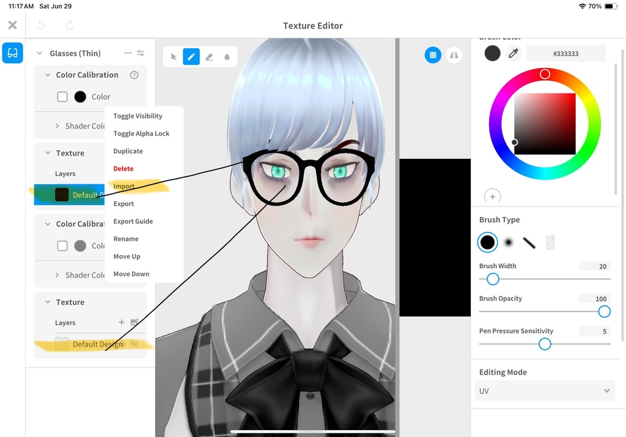
Task: Select the droplet blur tool
Action: click(x=227, y=57)
